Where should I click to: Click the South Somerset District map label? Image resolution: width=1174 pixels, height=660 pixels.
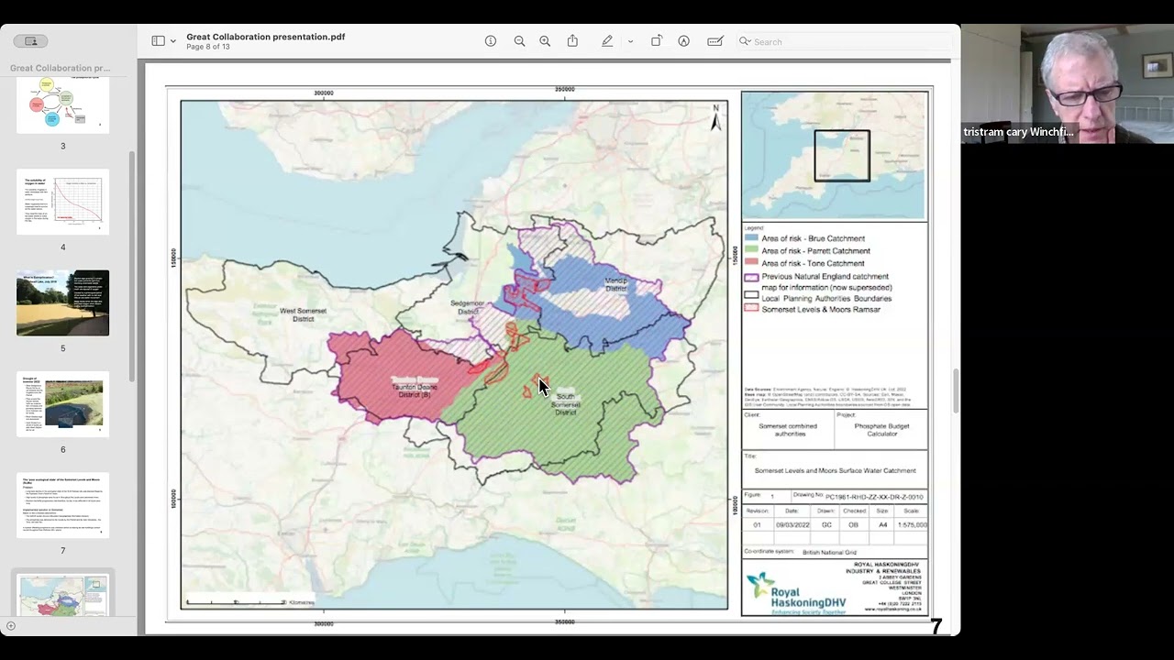pos(566,404)
